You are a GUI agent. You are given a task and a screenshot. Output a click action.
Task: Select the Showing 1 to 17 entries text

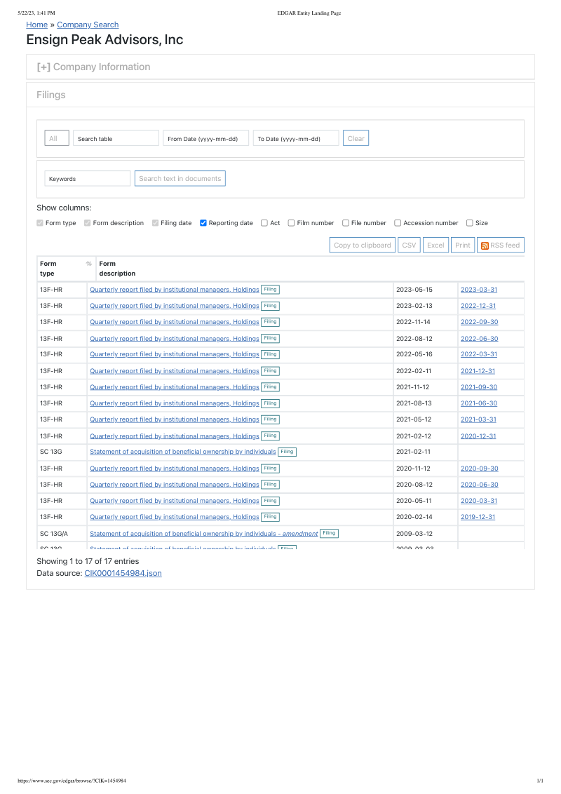(x=88, y=561)
